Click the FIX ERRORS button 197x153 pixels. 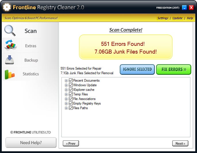pos(174,69)
